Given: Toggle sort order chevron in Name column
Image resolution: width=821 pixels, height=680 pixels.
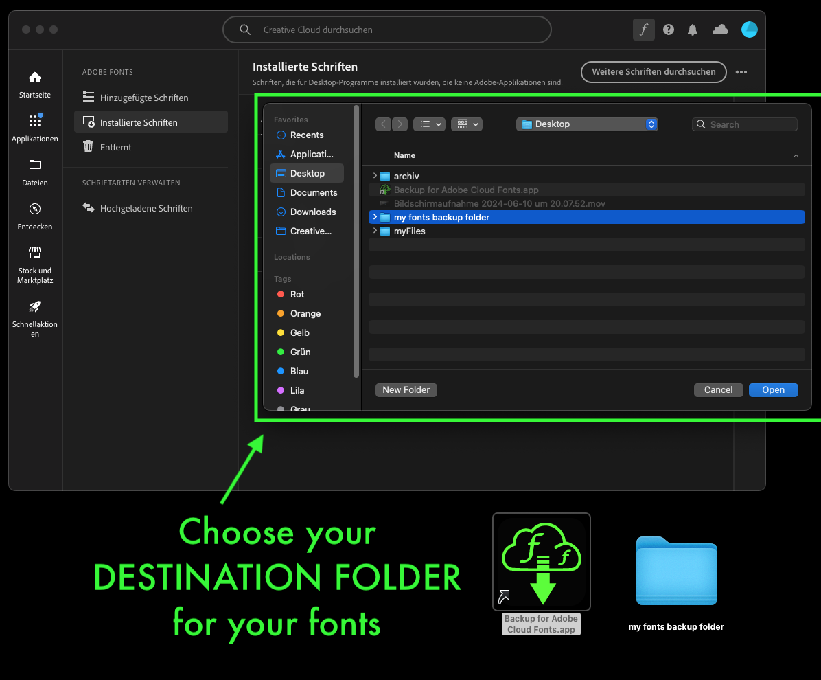Looking at the screenshot, I should 796,156.
